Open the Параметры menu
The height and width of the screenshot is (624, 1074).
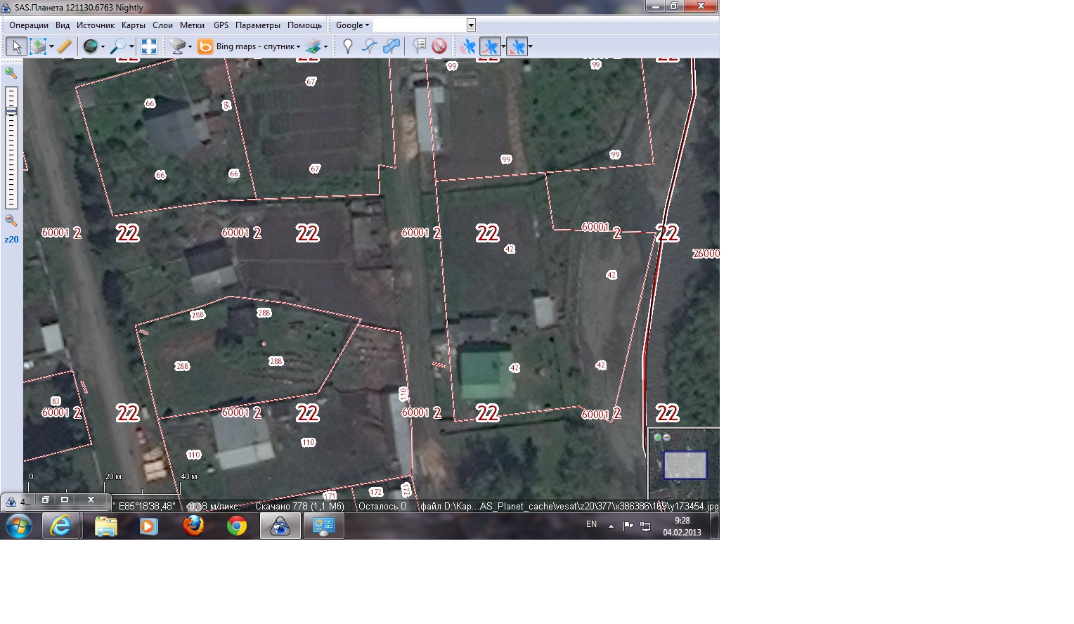click(x=257, y=25)
